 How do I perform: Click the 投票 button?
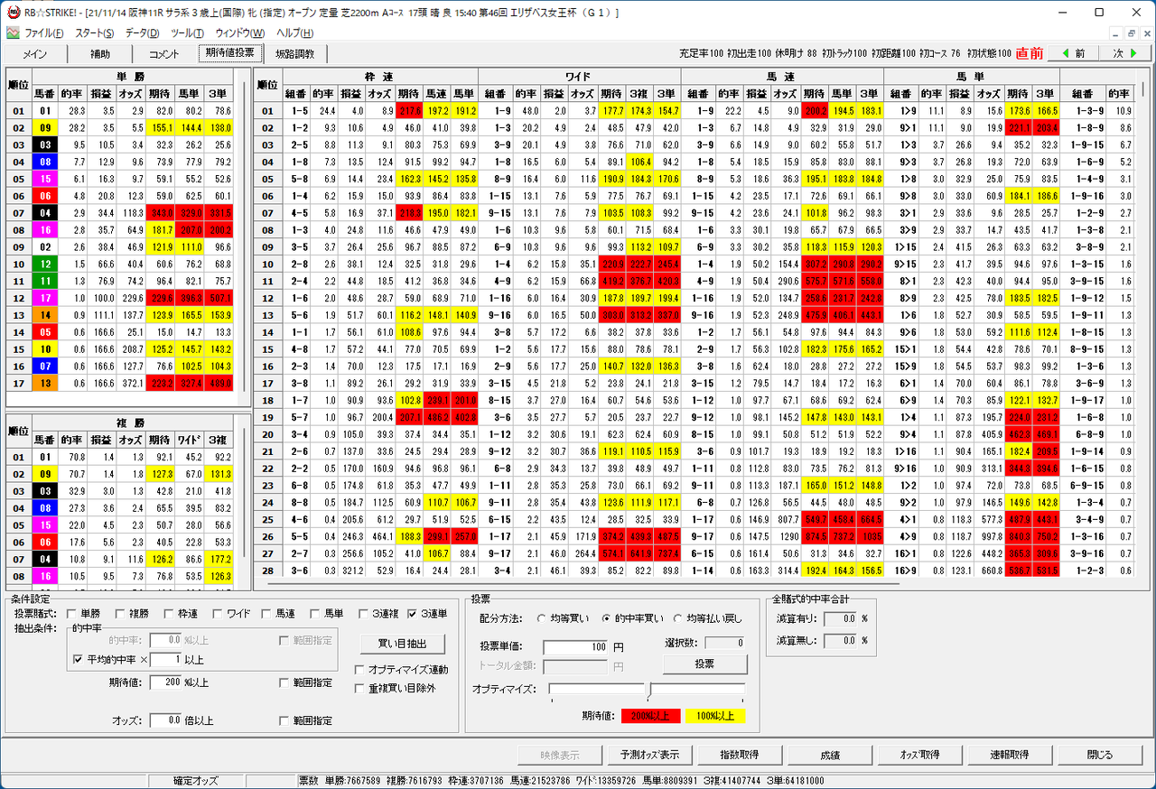pyautogui.click(x=704, y=664)
